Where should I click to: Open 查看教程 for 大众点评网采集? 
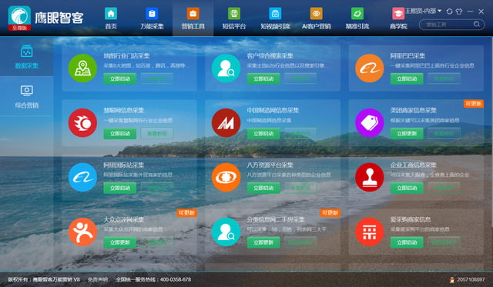(x=157, y=242)
